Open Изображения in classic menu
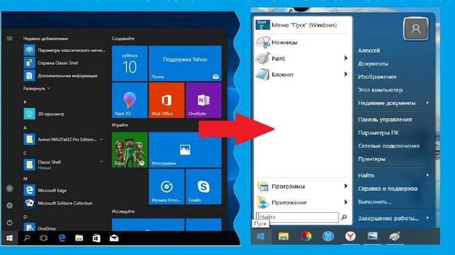The width and height of the screenshot is (455, 255). click(377, 77)
